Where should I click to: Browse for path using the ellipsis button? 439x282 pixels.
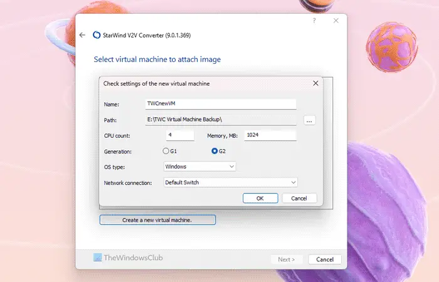(309, 120)
